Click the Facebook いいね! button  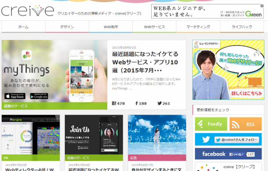[x=237, y=154]
